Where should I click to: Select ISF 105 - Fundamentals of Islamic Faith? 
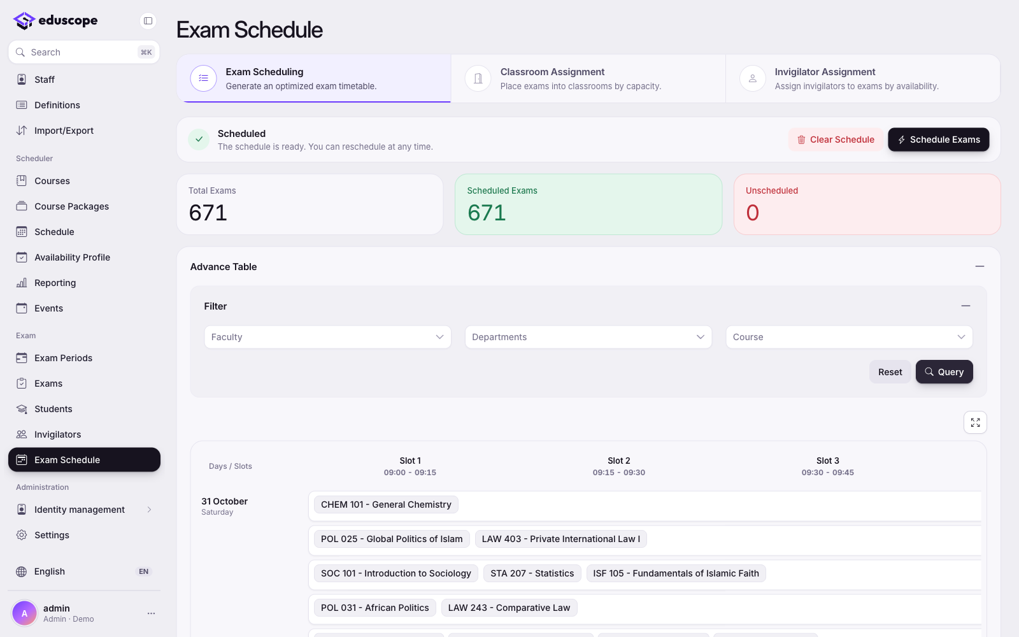[676, 573]
